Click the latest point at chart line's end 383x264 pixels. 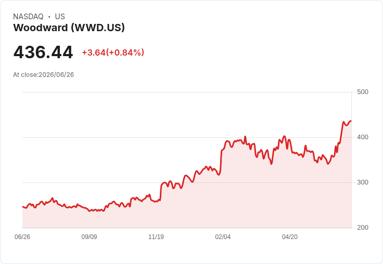point(351,121)
